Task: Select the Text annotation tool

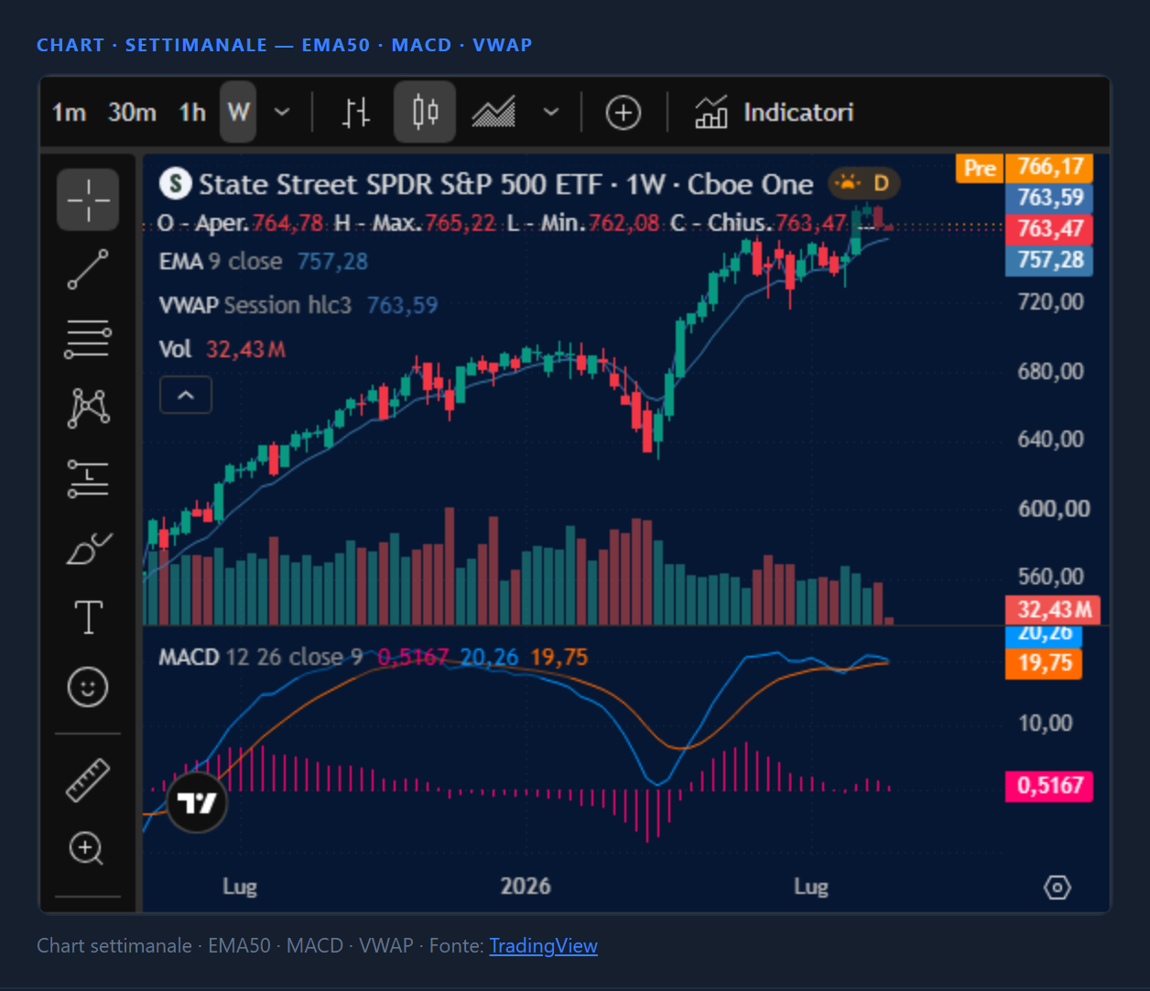Action: coord(88,617)
